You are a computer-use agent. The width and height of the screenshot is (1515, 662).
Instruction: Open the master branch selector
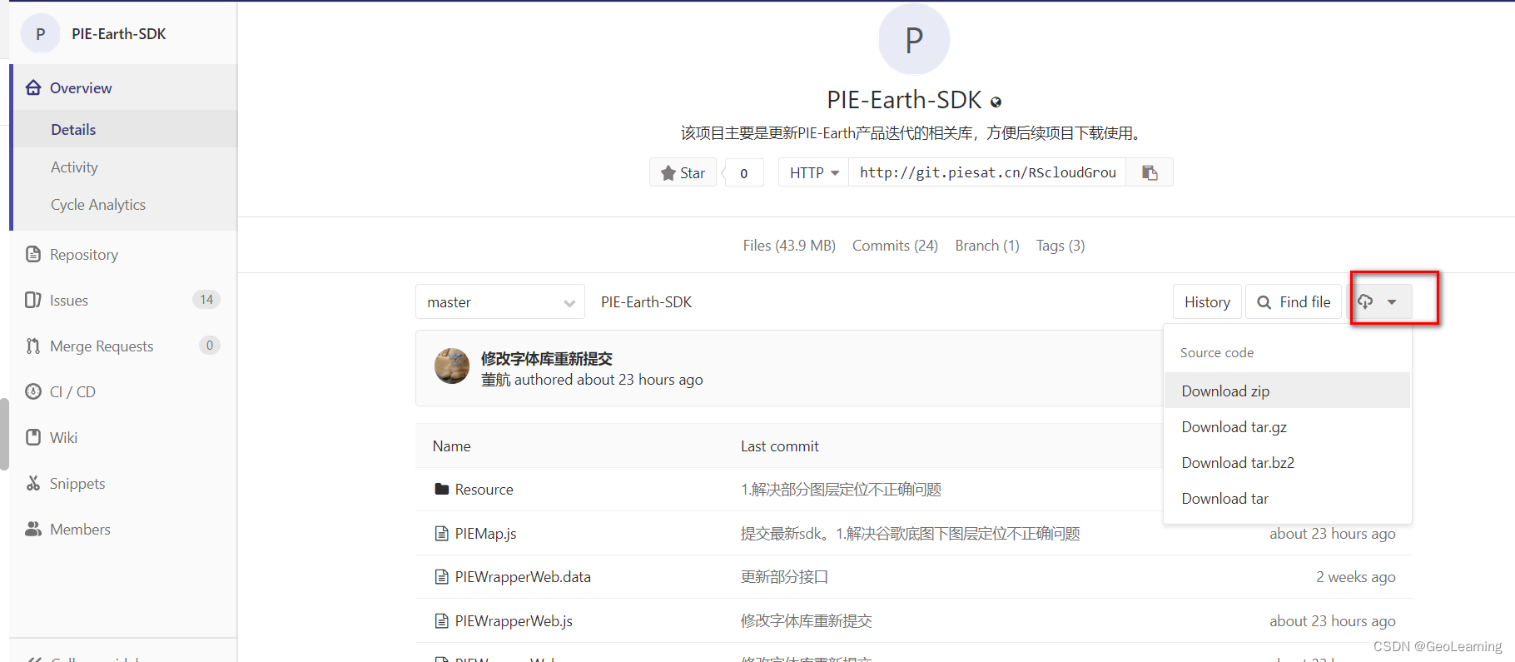500,301
